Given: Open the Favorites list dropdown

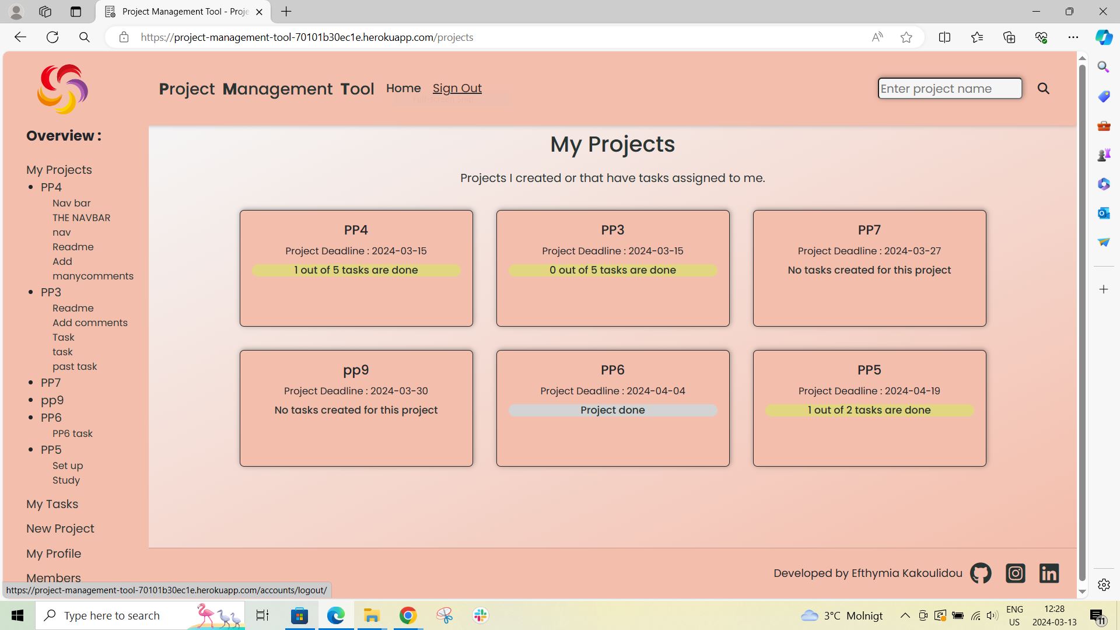Looking at the screenshot, I should (977, 37).
